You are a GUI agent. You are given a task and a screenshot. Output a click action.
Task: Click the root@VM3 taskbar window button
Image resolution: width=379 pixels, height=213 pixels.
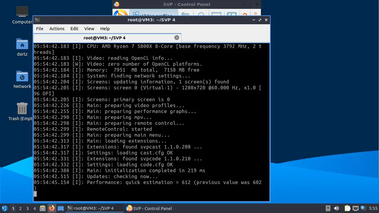tap(94, 208)
